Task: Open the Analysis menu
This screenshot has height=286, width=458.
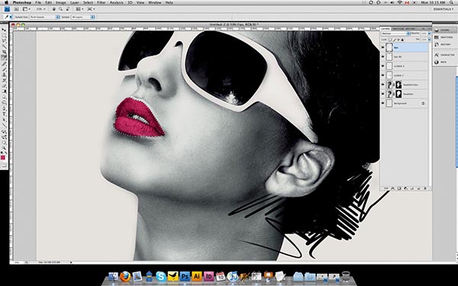Action: point(116,2)
